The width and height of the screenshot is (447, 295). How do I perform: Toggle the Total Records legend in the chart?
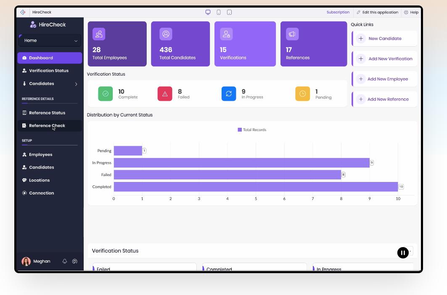[x=252, y=129]
